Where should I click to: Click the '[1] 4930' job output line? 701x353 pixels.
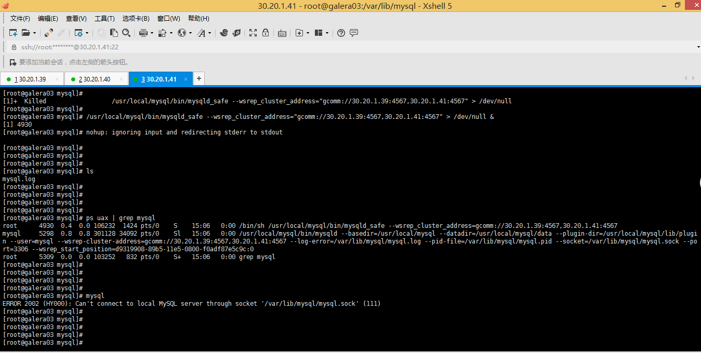point(17,125)
